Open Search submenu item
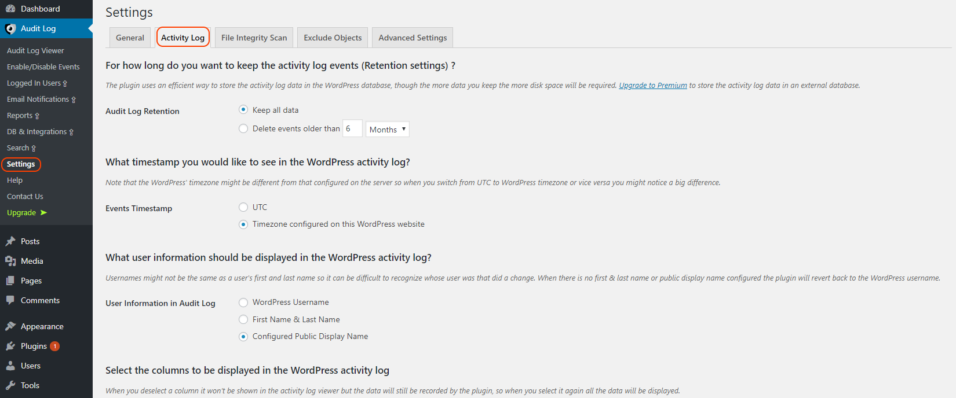956x398 pixels. 18,148
